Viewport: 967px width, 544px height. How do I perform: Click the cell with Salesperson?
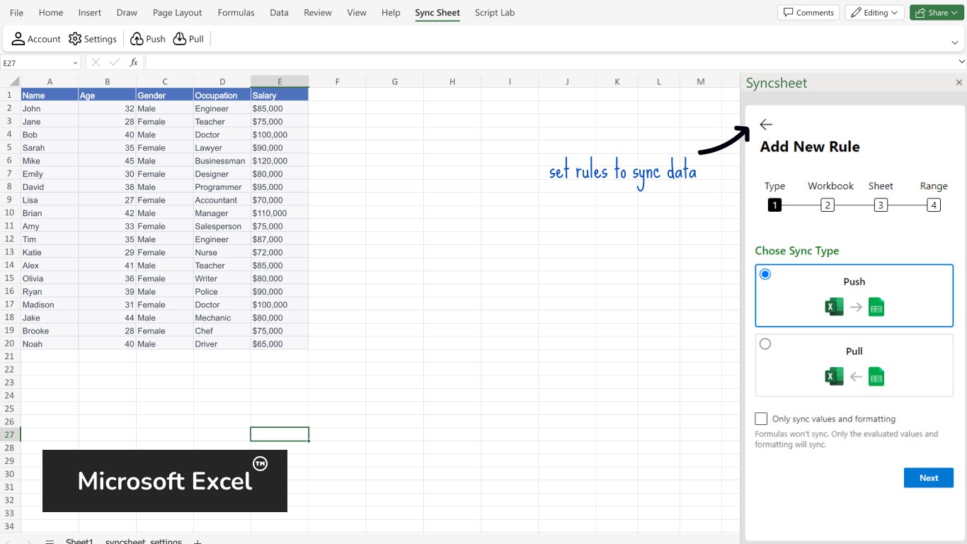tap(222, 226)
